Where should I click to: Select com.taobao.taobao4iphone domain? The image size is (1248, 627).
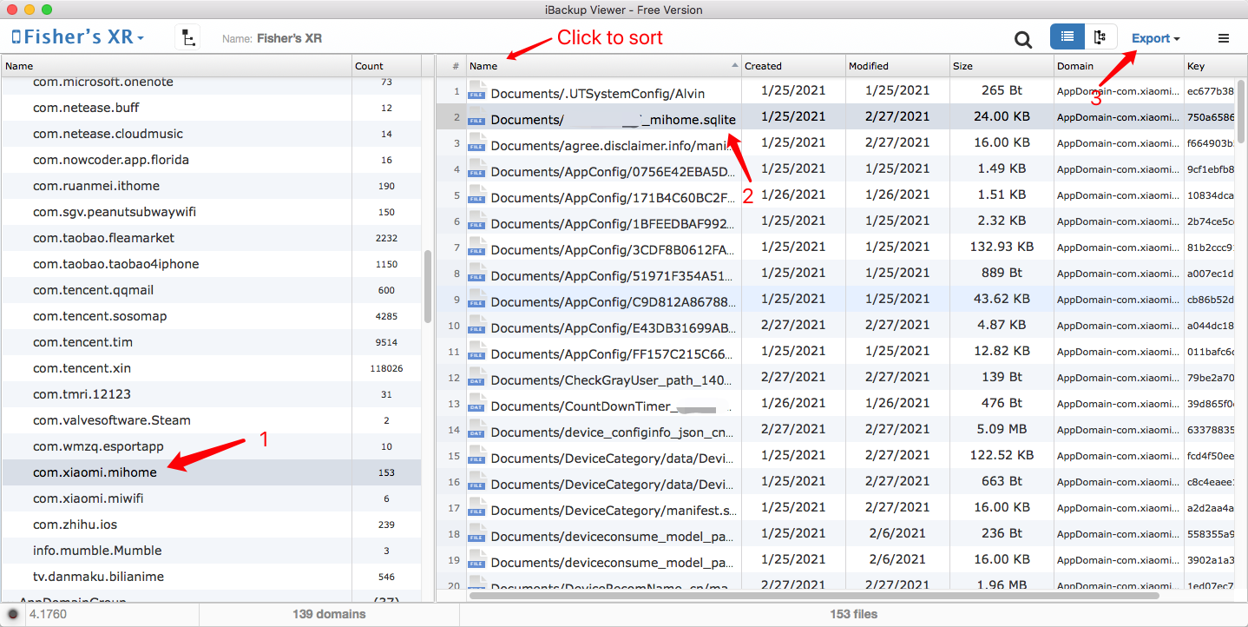pos(212,264)
